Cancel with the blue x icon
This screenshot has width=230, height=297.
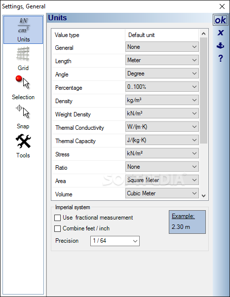point(220,33)
